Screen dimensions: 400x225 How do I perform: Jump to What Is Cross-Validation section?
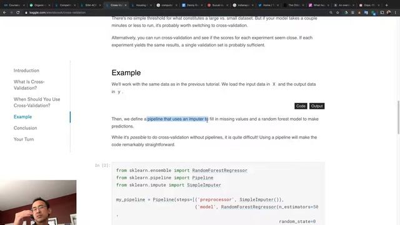pyautogui.click(x=29, y=85)
